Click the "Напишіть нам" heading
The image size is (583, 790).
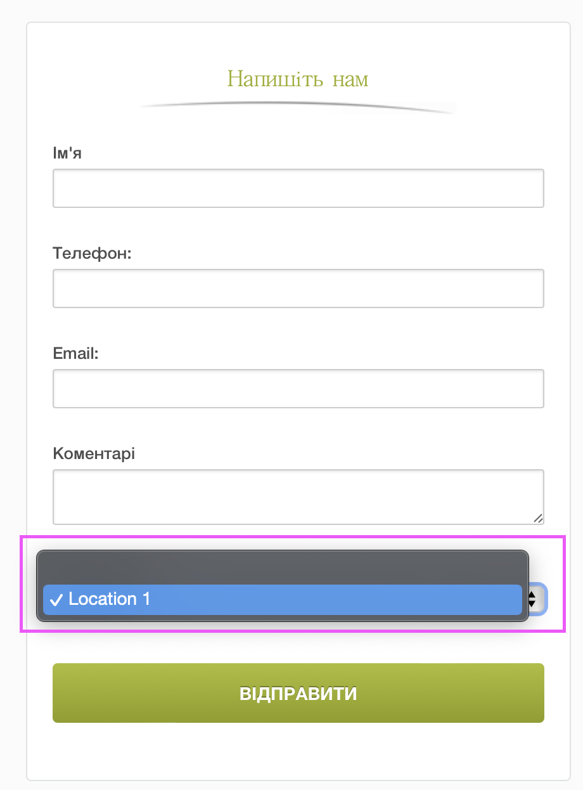tap(298, 79)
